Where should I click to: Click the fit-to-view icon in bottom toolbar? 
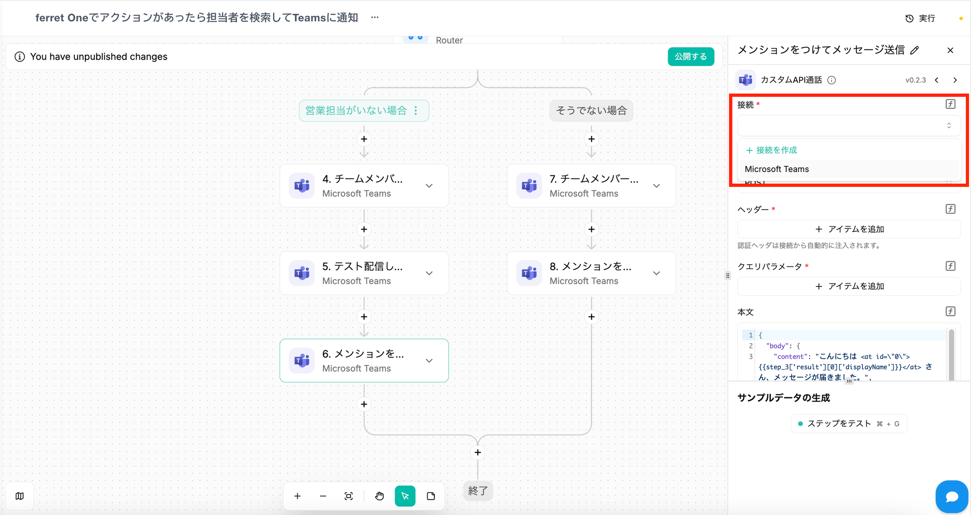[348, 496]
